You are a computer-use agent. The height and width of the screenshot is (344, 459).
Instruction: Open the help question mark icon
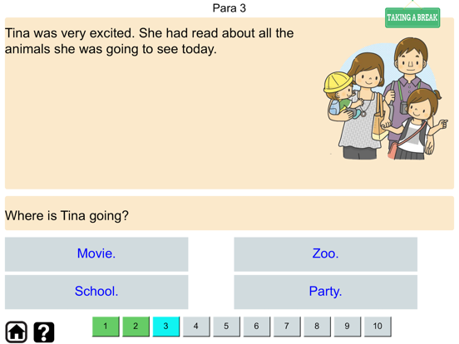[x=44, y=332]
